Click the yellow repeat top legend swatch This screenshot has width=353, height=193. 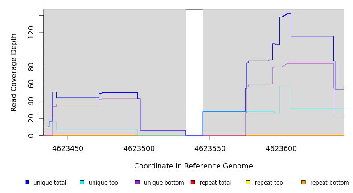(248, 182)
